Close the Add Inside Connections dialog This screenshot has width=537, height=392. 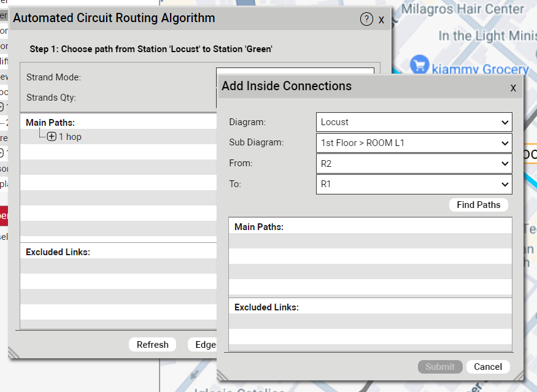[513, 88]
